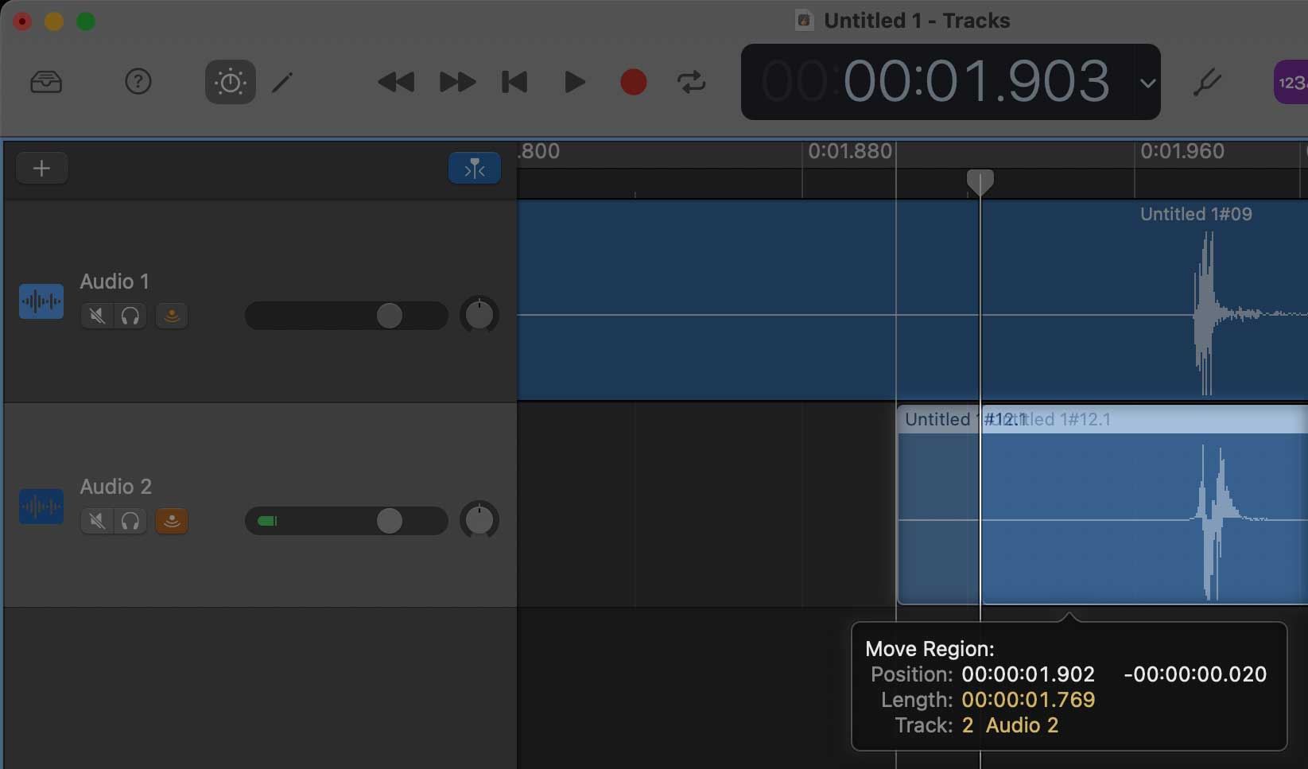Screen dimensions: 1308x769
Task: Click the Rewind button
Action: (395, 82)
